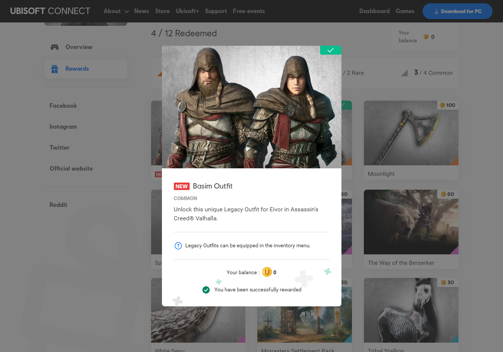
Task: Open The Way of the Berserker reward
Action: point(411,229)
